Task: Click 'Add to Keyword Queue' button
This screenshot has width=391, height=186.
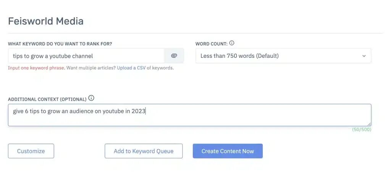Action: (144, 151)
